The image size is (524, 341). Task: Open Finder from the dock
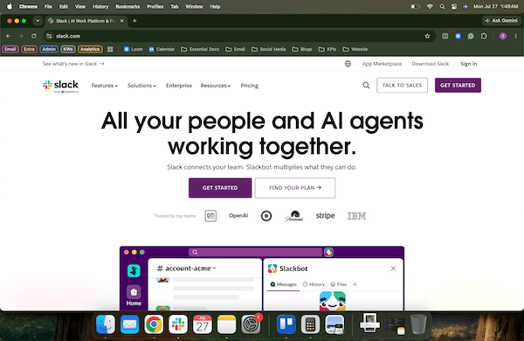pos(106,324)
